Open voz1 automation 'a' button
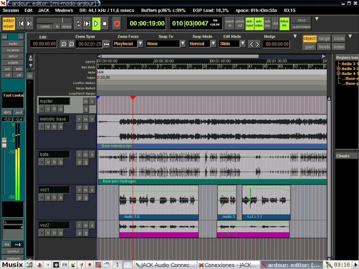 coord(61,198)
